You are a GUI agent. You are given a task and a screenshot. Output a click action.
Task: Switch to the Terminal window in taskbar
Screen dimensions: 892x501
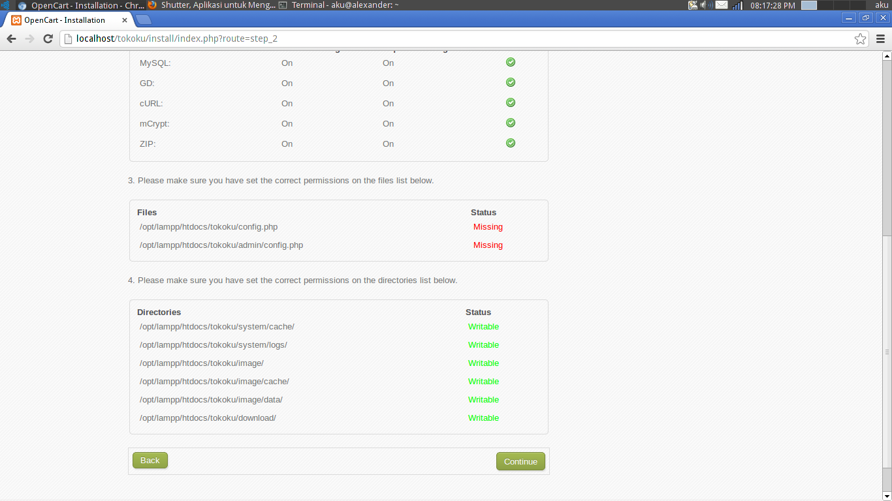pyautogui.click(x=338, y=5)
